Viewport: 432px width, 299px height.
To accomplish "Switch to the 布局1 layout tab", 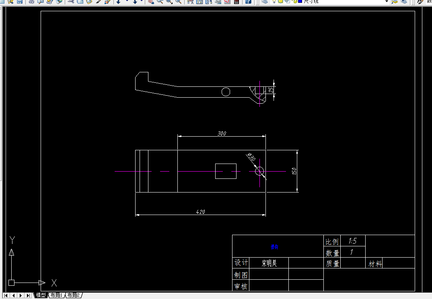I will tap(56, 295).
